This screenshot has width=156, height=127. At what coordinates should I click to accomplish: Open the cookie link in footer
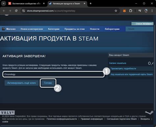click(5, 122)
